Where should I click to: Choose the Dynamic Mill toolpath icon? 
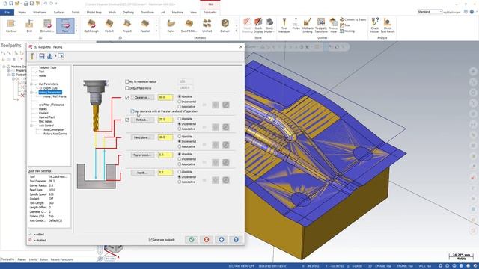(x=47, y=25)
